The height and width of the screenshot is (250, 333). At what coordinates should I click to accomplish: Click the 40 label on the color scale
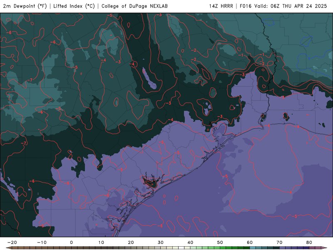(x=190, y=242)
